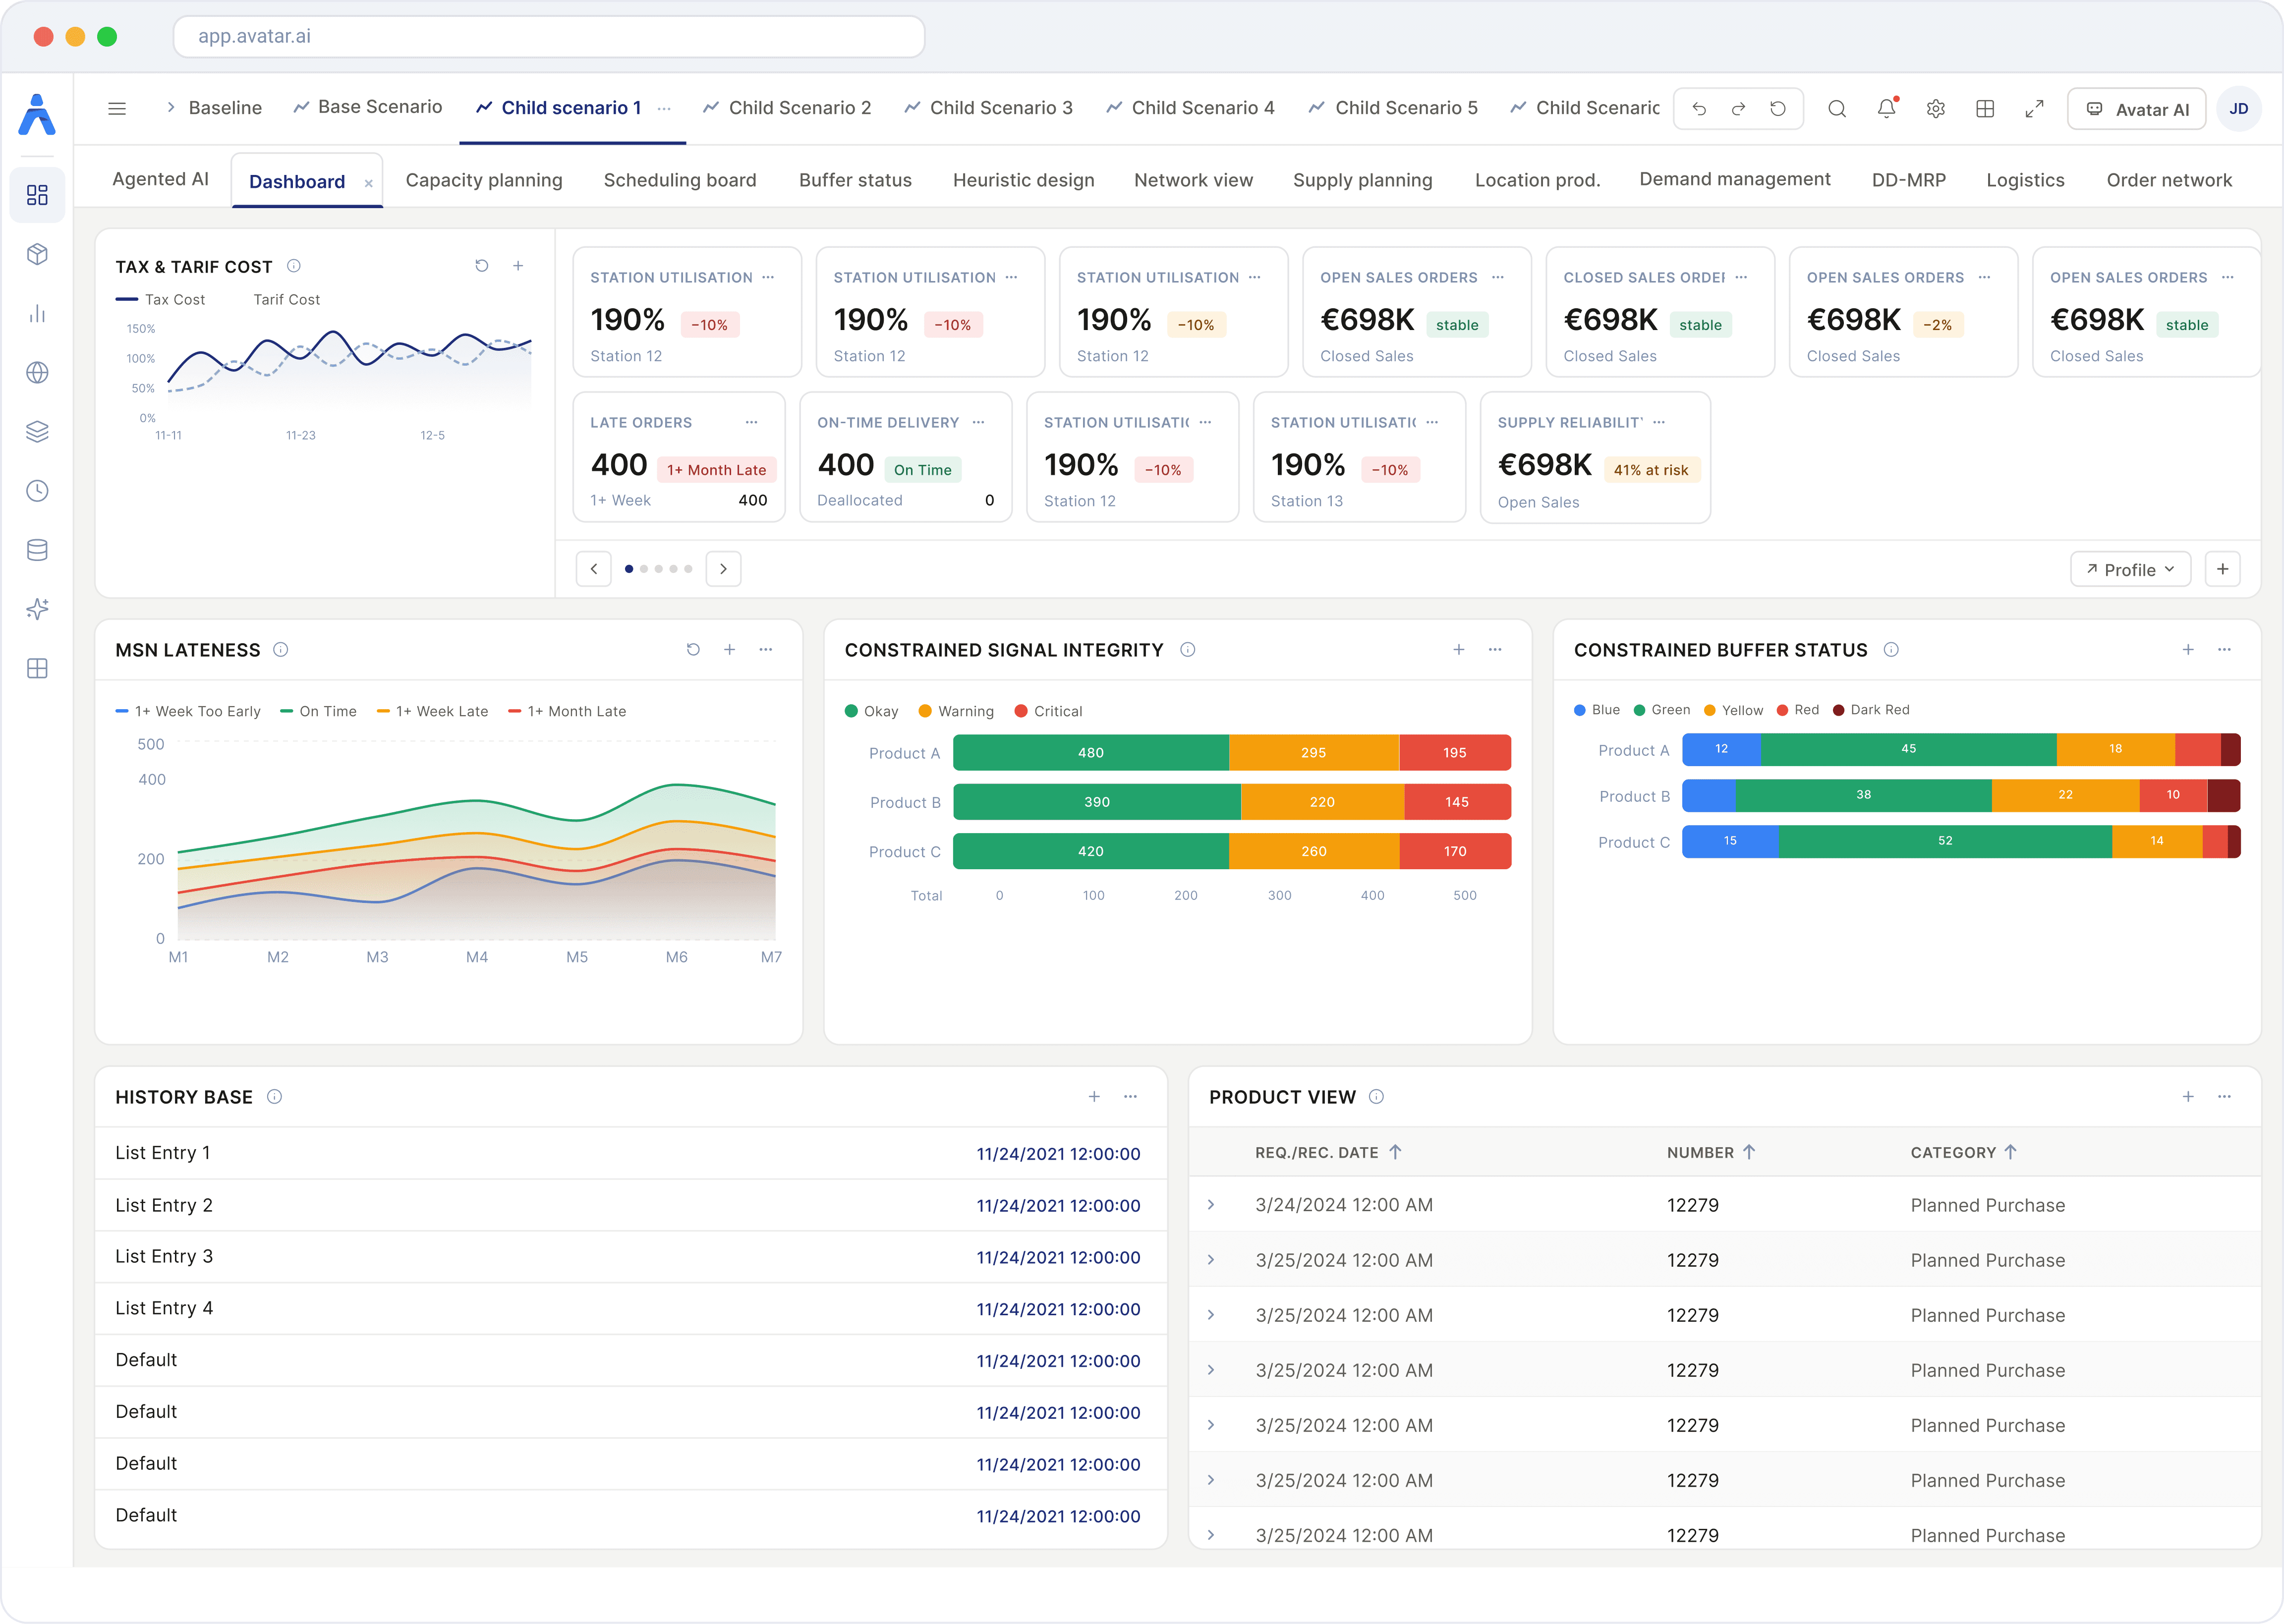Viewport: 2284px width, 1624px height.
Task: Click the fullscreen expand arrows icon
Action: [2034, 108]
